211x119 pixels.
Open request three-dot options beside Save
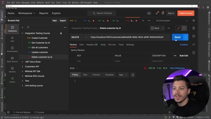click(169, 28)
